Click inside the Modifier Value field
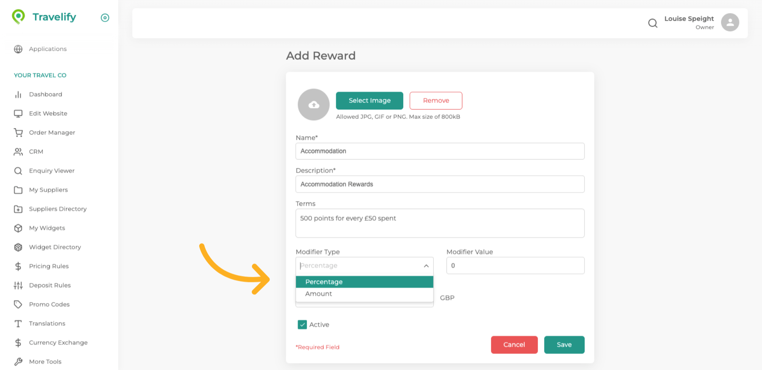 point(515,265)
